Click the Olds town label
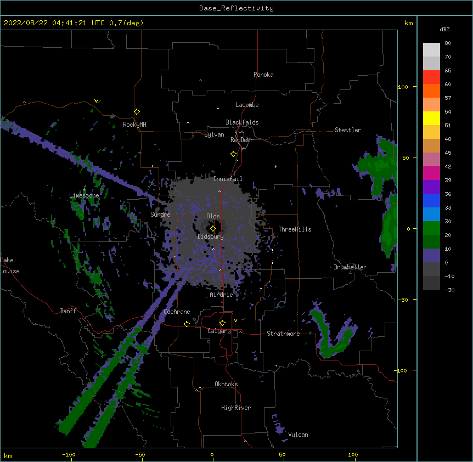Viewport: 473px width, 462px height. [x=213, y=216]
